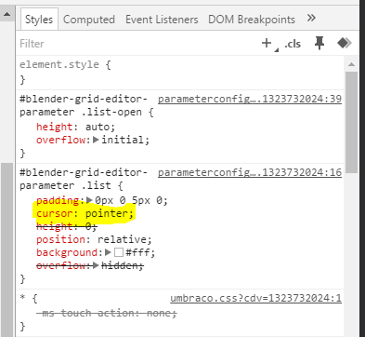
Task: Add a new style rule with plus icon
Action: pos(267,43)
